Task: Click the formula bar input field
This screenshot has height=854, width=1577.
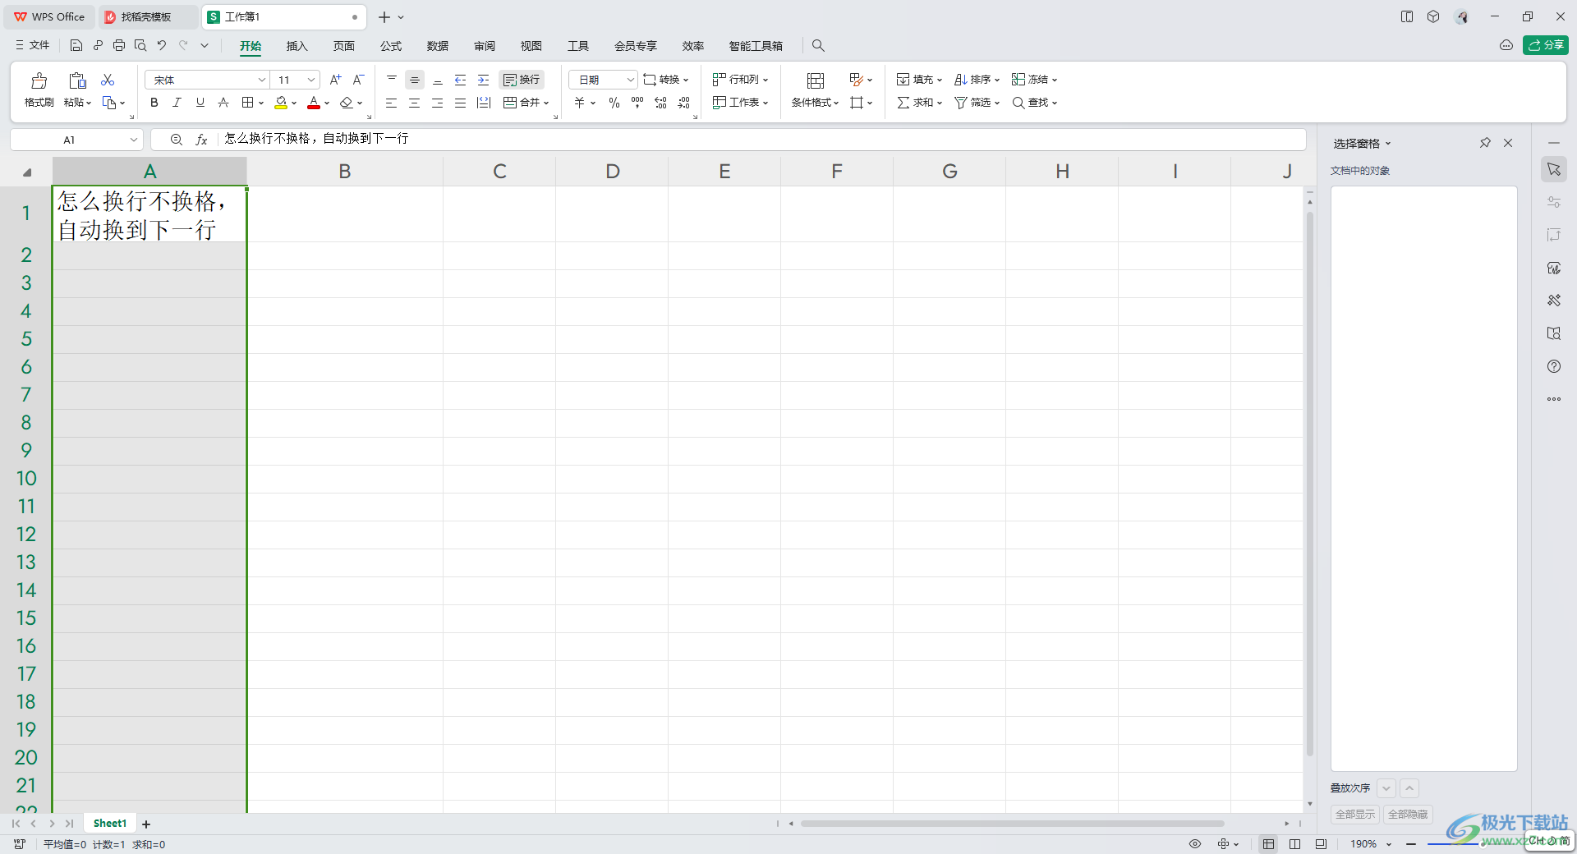Action: pos(762,139)
